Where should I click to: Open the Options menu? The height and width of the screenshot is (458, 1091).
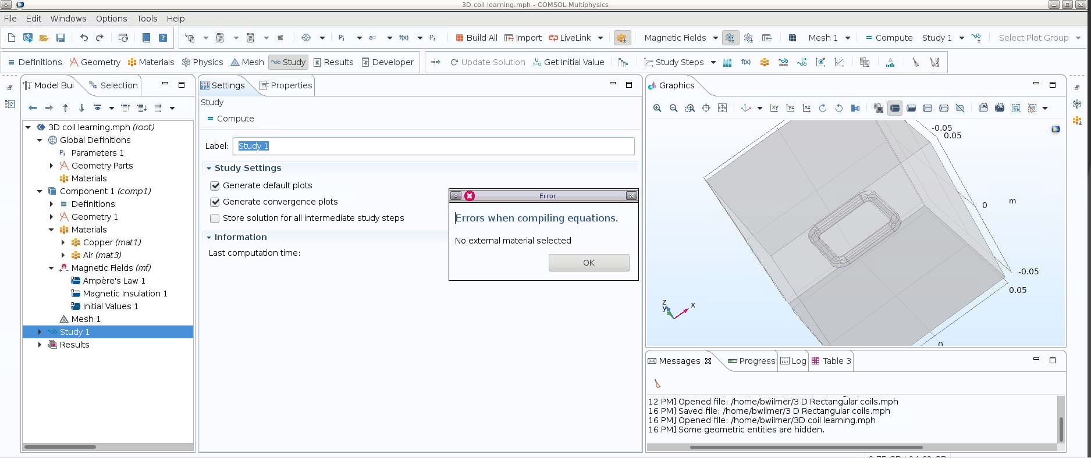(111, 19)
